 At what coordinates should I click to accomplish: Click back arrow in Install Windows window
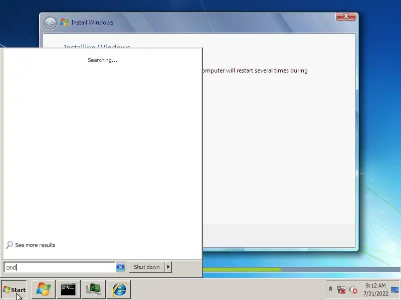click(x=50, y=23)
